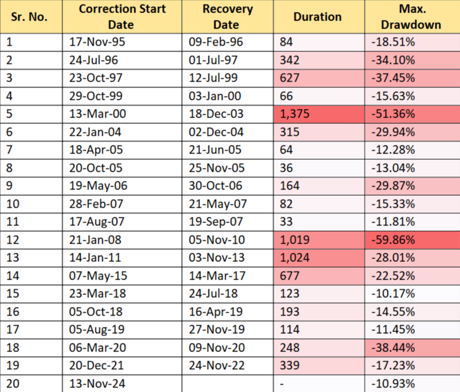Select the 17-Nov-95 start date cell

(121, 42)
